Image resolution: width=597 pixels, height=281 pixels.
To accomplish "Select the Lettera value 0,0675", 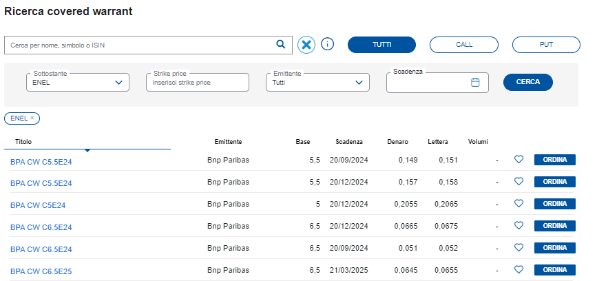I will 446,226.
